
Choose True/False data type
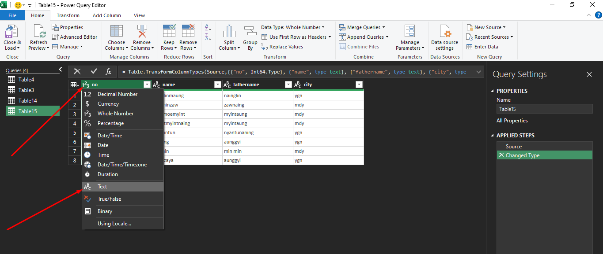click(x=123, y=199)
